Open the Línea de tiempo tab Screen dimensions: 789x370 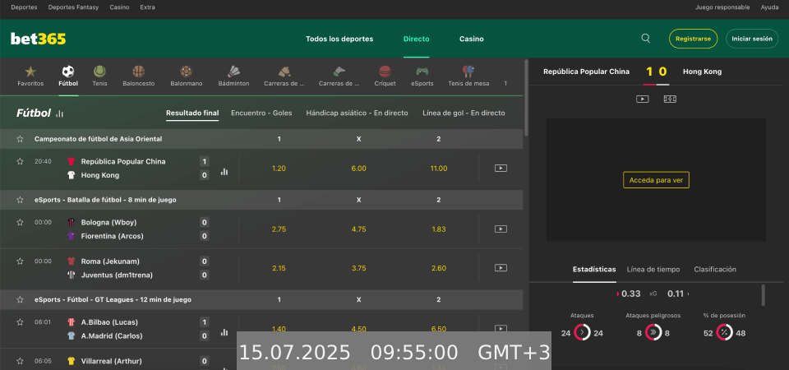[x=653, y=270]
